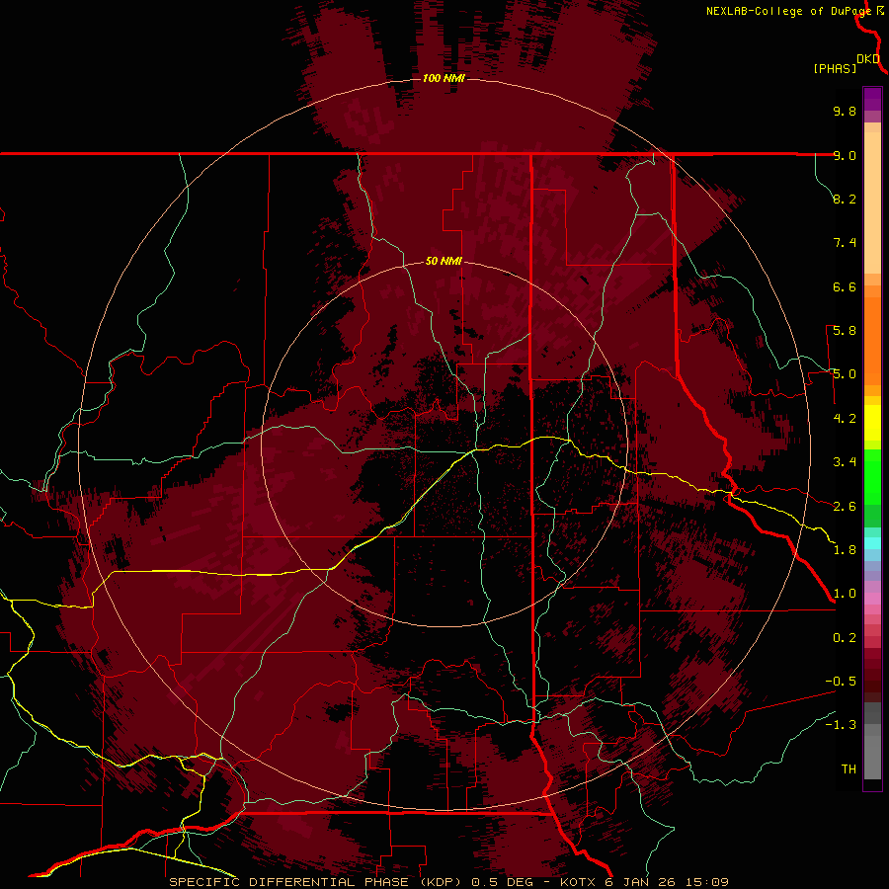This screenshot has width=889, height=889.
Task: Select the -0.5 value on the scale
Action: pos(841,682)
